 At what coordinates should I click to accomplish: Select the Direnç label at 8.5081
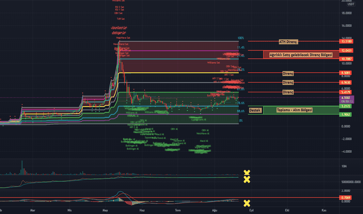(x=288, y=74)
